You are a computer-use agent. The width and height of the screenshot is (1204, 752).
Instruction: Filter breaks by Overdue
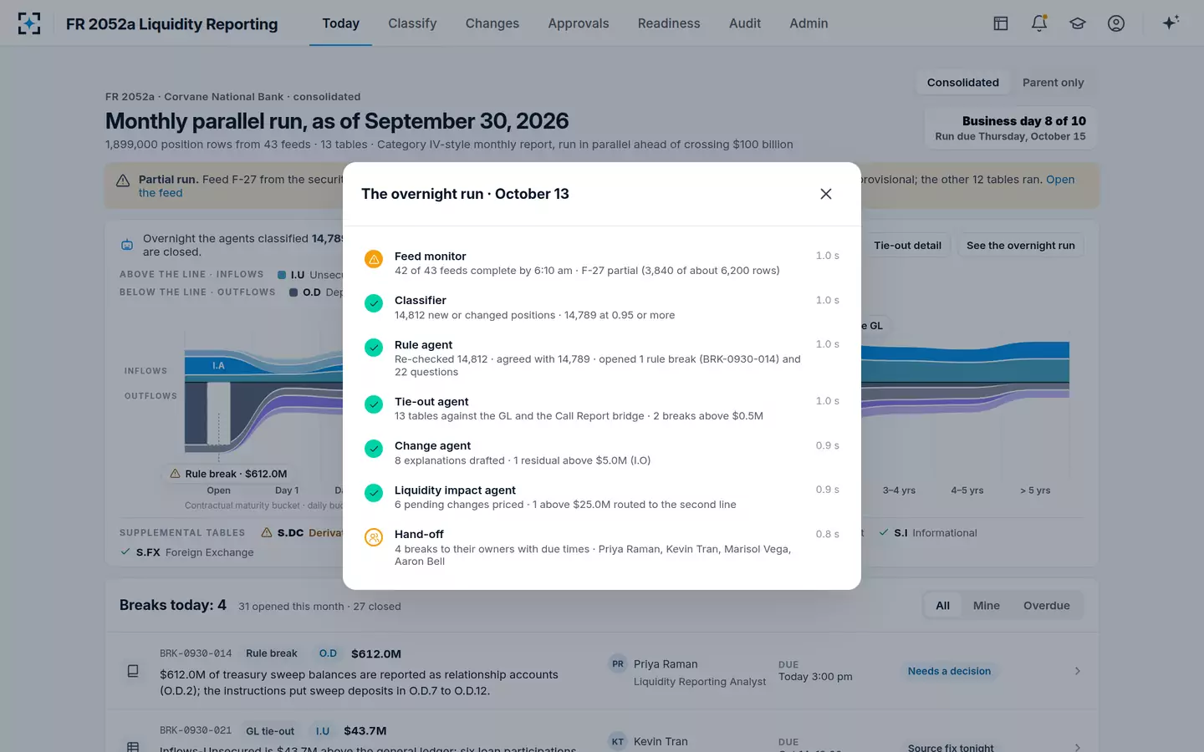tap(1047, 606)
